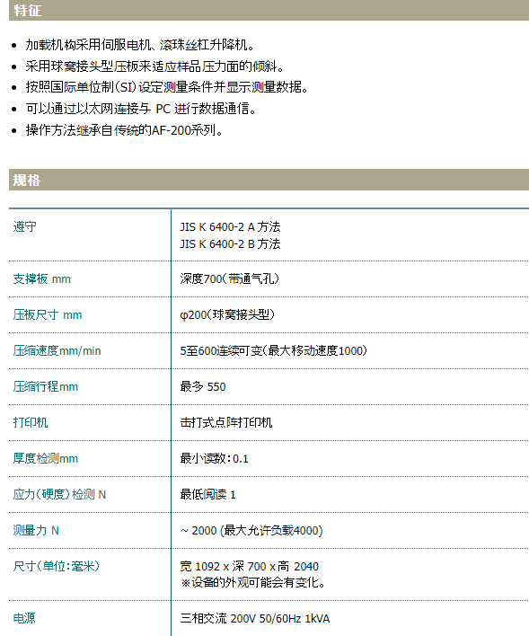The width and height of the screenshot is (529, 636).
Task: Click the 打印机 row label
Action: 31,422
